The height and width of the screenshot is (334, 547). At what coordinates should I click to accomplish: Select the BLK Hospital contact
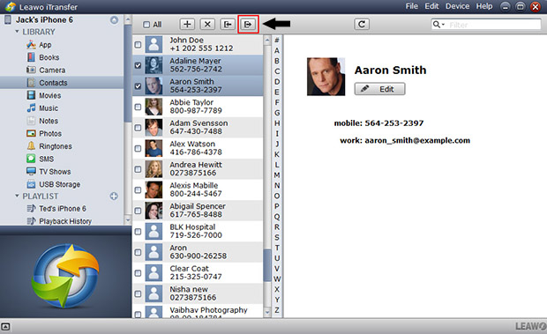click(198, 231)
